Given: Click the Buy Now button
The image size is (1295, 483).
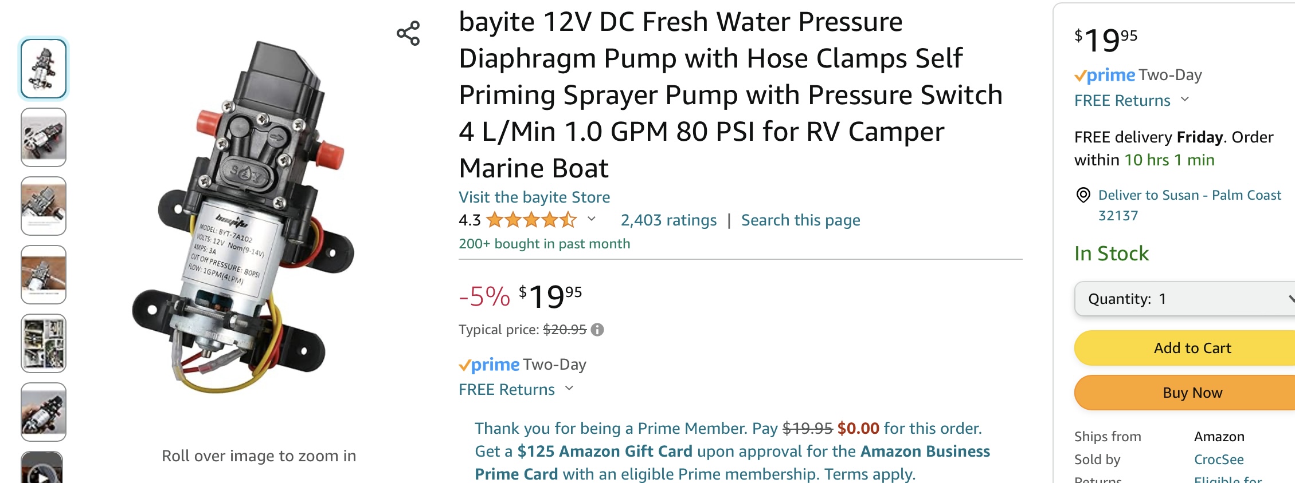Looking at the screenshot, I should coord(1192,393).
